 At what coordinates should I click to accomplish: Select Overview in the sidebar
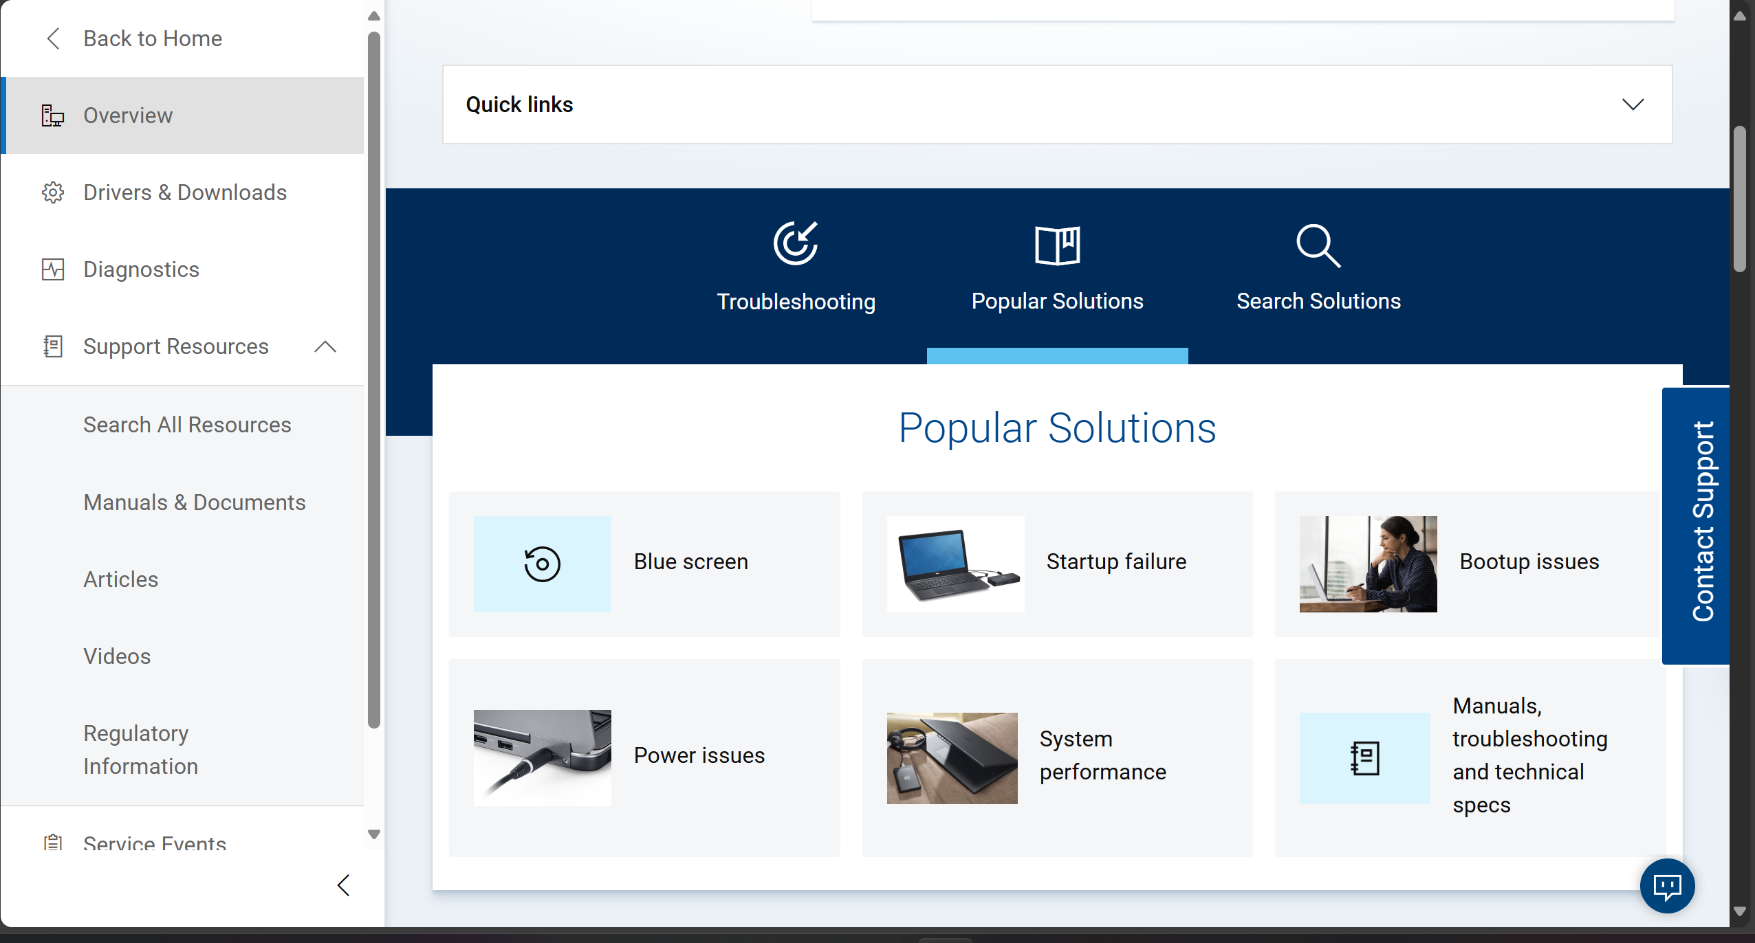[128, 115]
